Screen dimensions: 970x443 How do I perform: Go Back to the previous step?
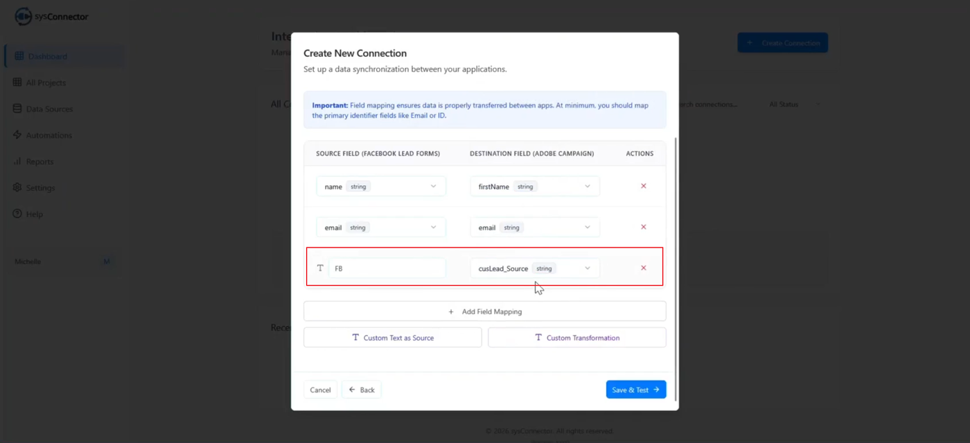tap(361, 390)
